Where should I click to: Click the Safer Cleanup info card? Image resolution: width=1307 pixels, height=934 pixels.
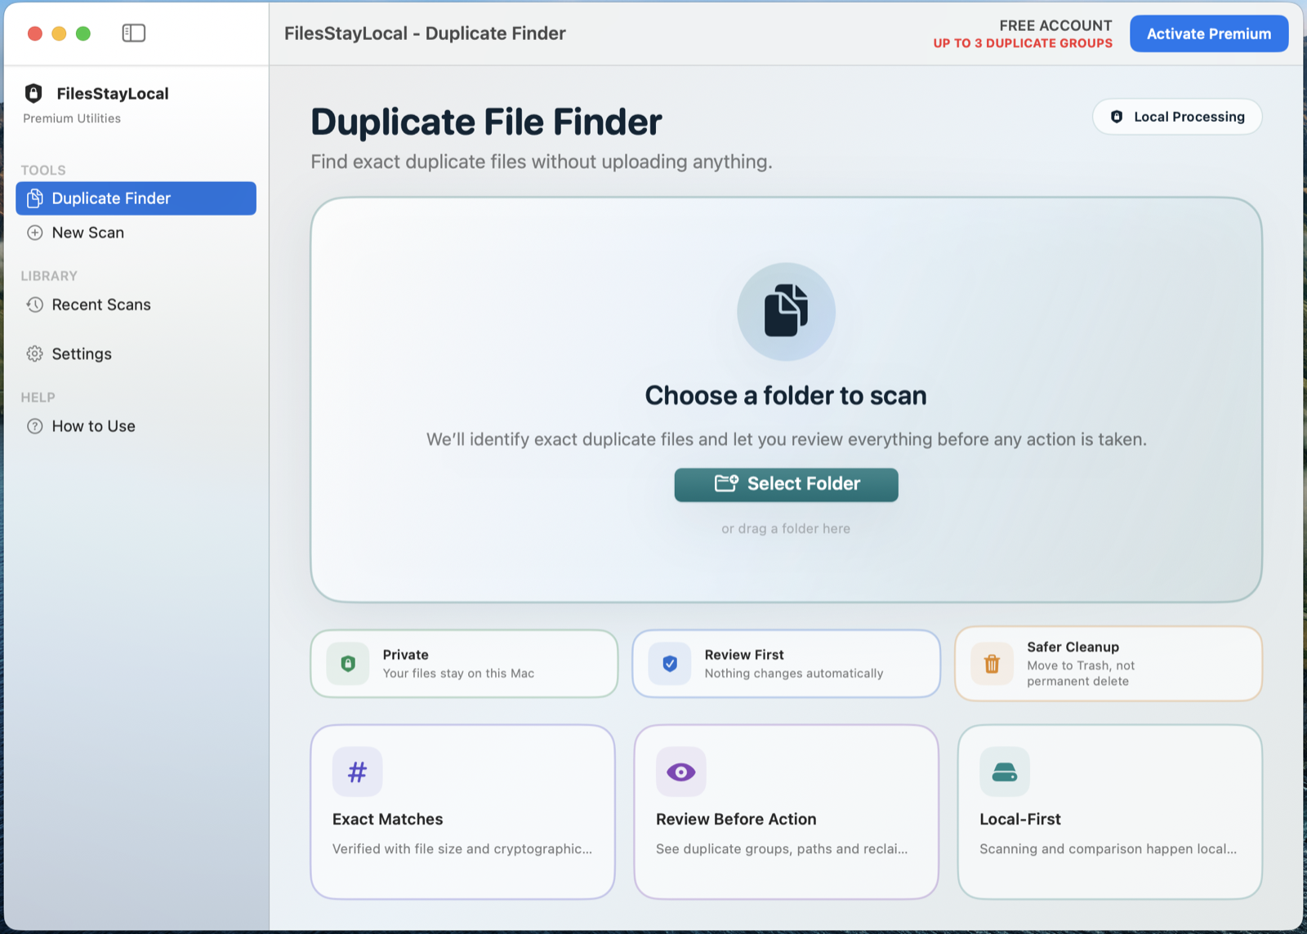[1108, 664]
